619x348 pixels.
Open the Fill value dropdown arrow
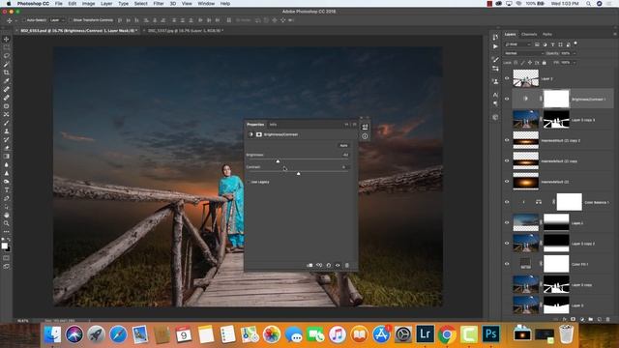575,63
